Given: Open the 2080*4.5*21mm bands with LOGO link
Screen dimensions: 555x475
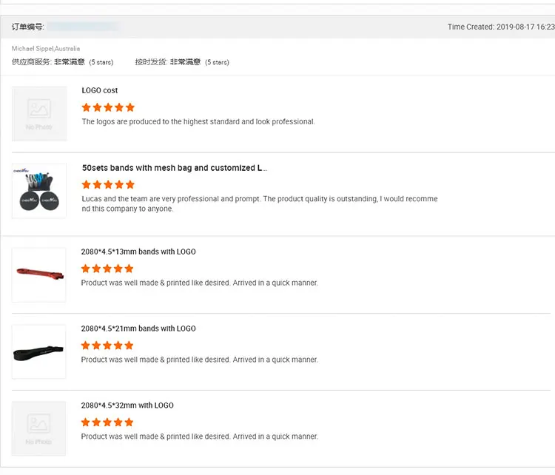Looking at the screenshot, I should pyautogui.click(x=138, y=329).
